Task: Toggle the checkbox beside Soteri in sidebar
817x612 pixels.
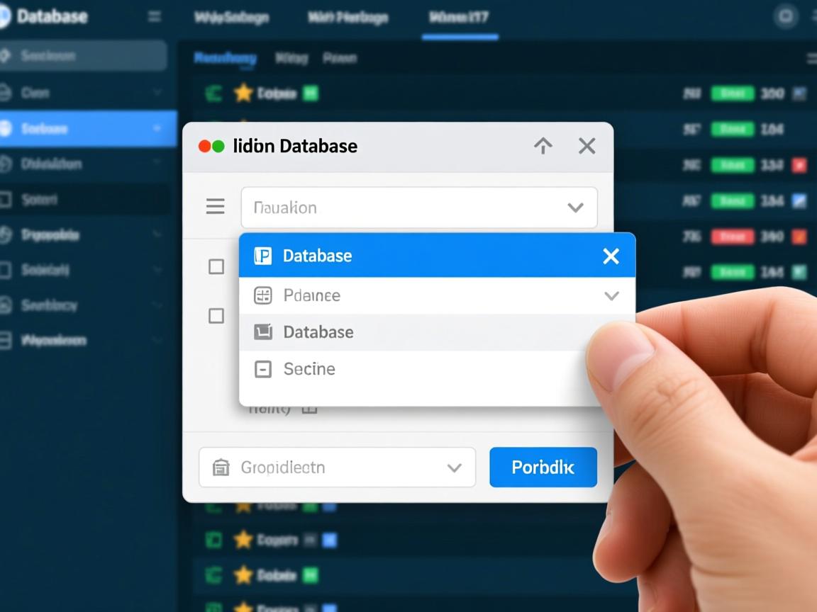Action: click(x=6, y=200)
